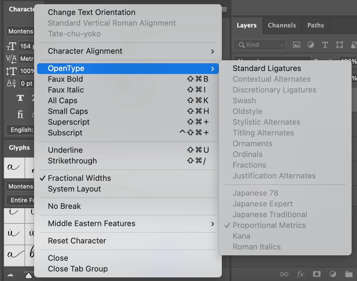Filter layers by type layer icon

[x=325, y=45]
